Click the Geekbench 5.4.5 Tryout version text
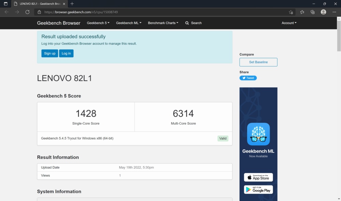 click(77, 138)
